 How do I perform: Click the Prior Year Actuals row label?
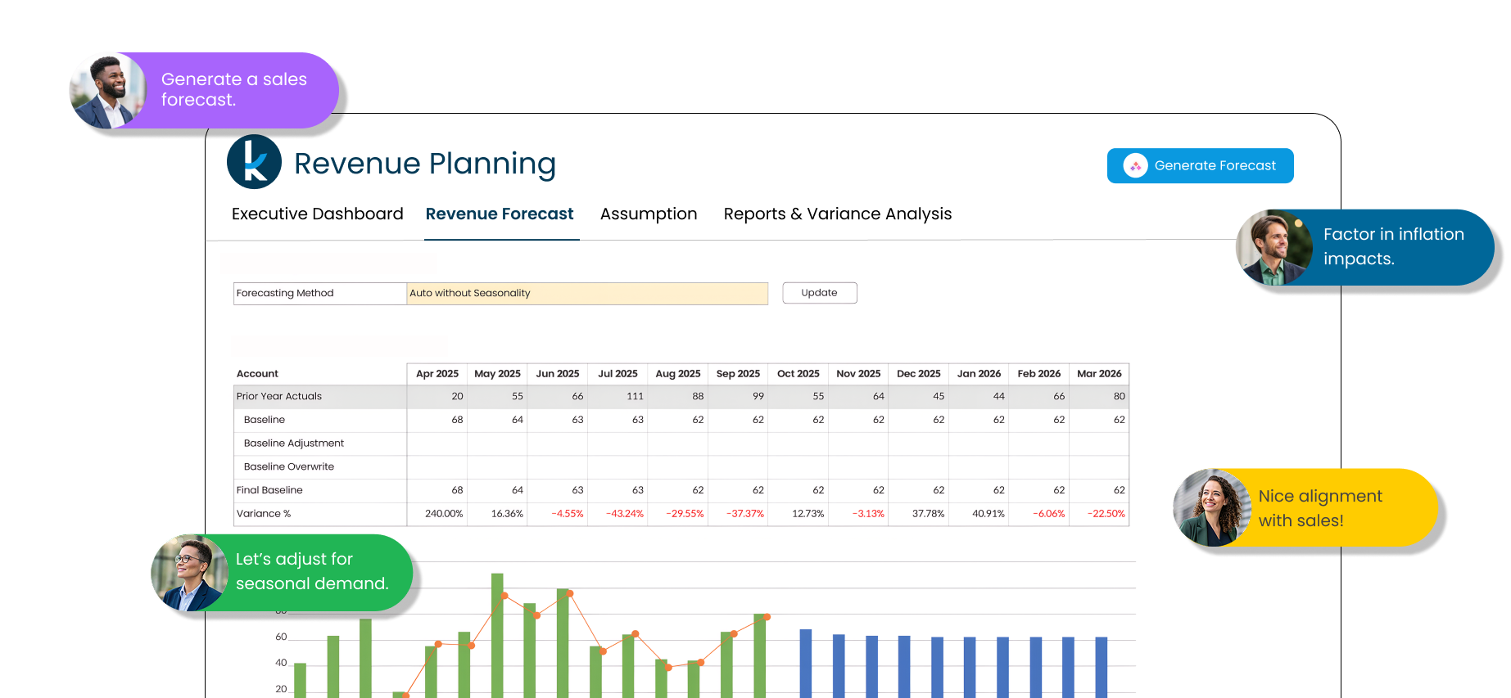(x=279, y=397)
